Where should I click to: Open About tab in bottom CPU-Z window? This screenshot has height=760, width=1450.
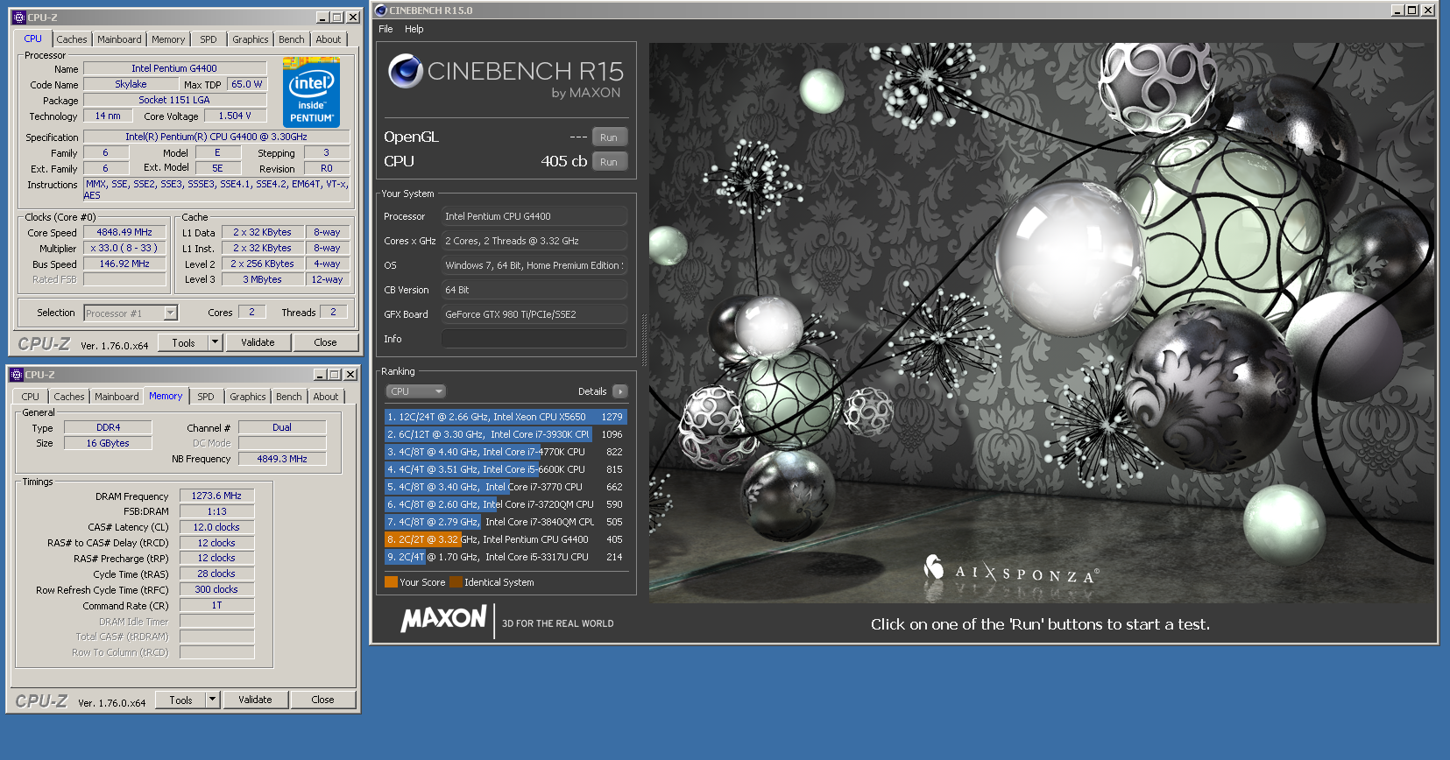(326, 397)
